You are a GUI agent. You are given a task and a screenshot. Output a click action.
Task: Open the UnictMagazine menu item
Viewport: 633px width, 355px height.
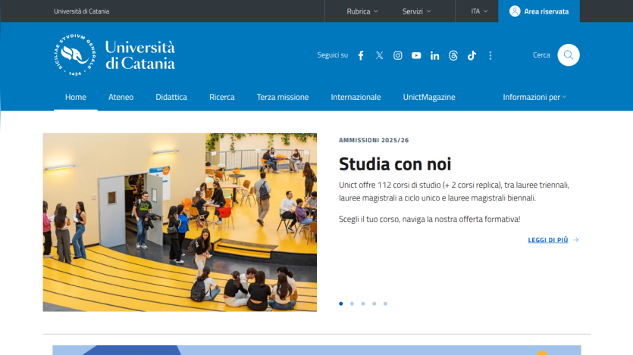(x=429, y=97)
